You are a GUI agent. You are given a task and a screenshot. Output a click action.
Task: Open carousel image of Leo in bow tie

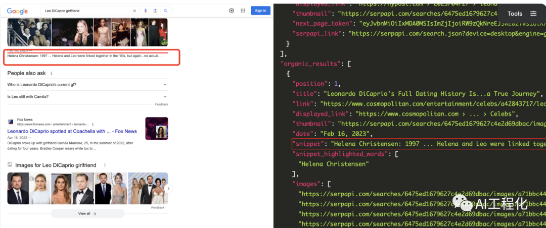tap(83, 188)
